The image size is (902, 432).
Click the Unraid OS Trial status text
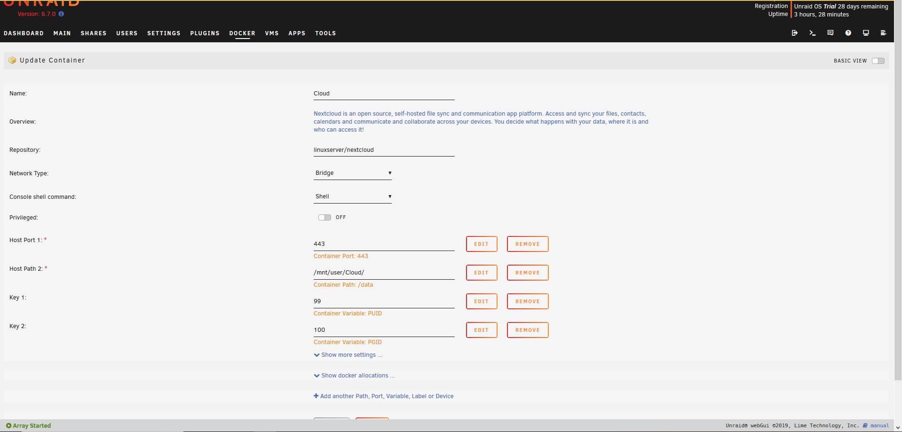pyautogui.click(x=841, y=7)
